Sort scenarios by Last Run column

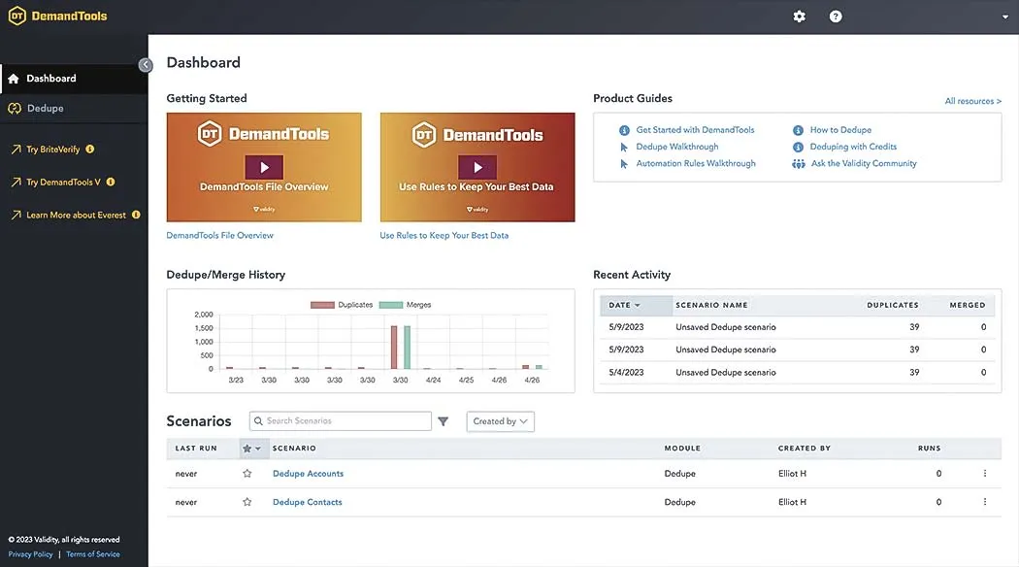(x=196, y=449)
